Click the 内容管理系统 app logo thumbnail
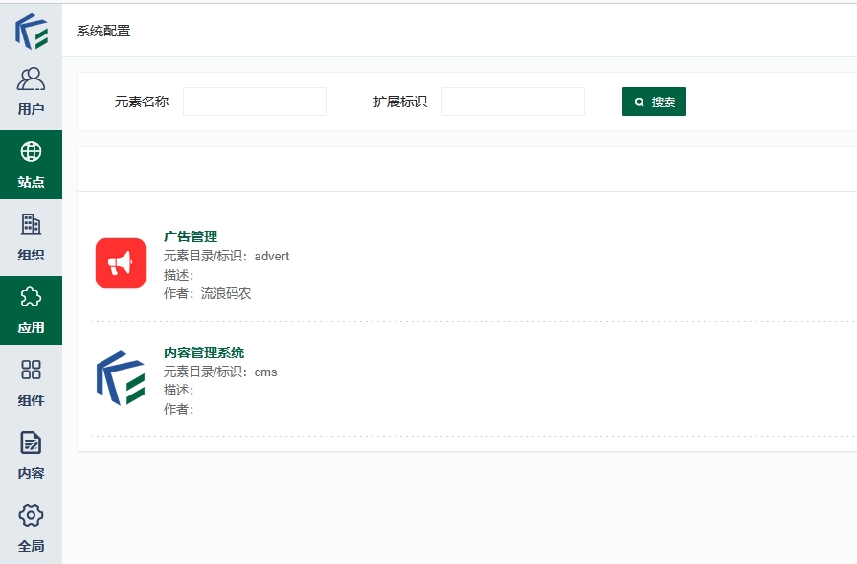This screenshot has height=564, width=857. coord(121,378)
